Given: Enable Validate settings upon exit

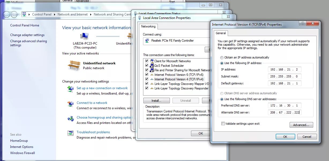Looking at the screenshot, I should click(223, 124).
